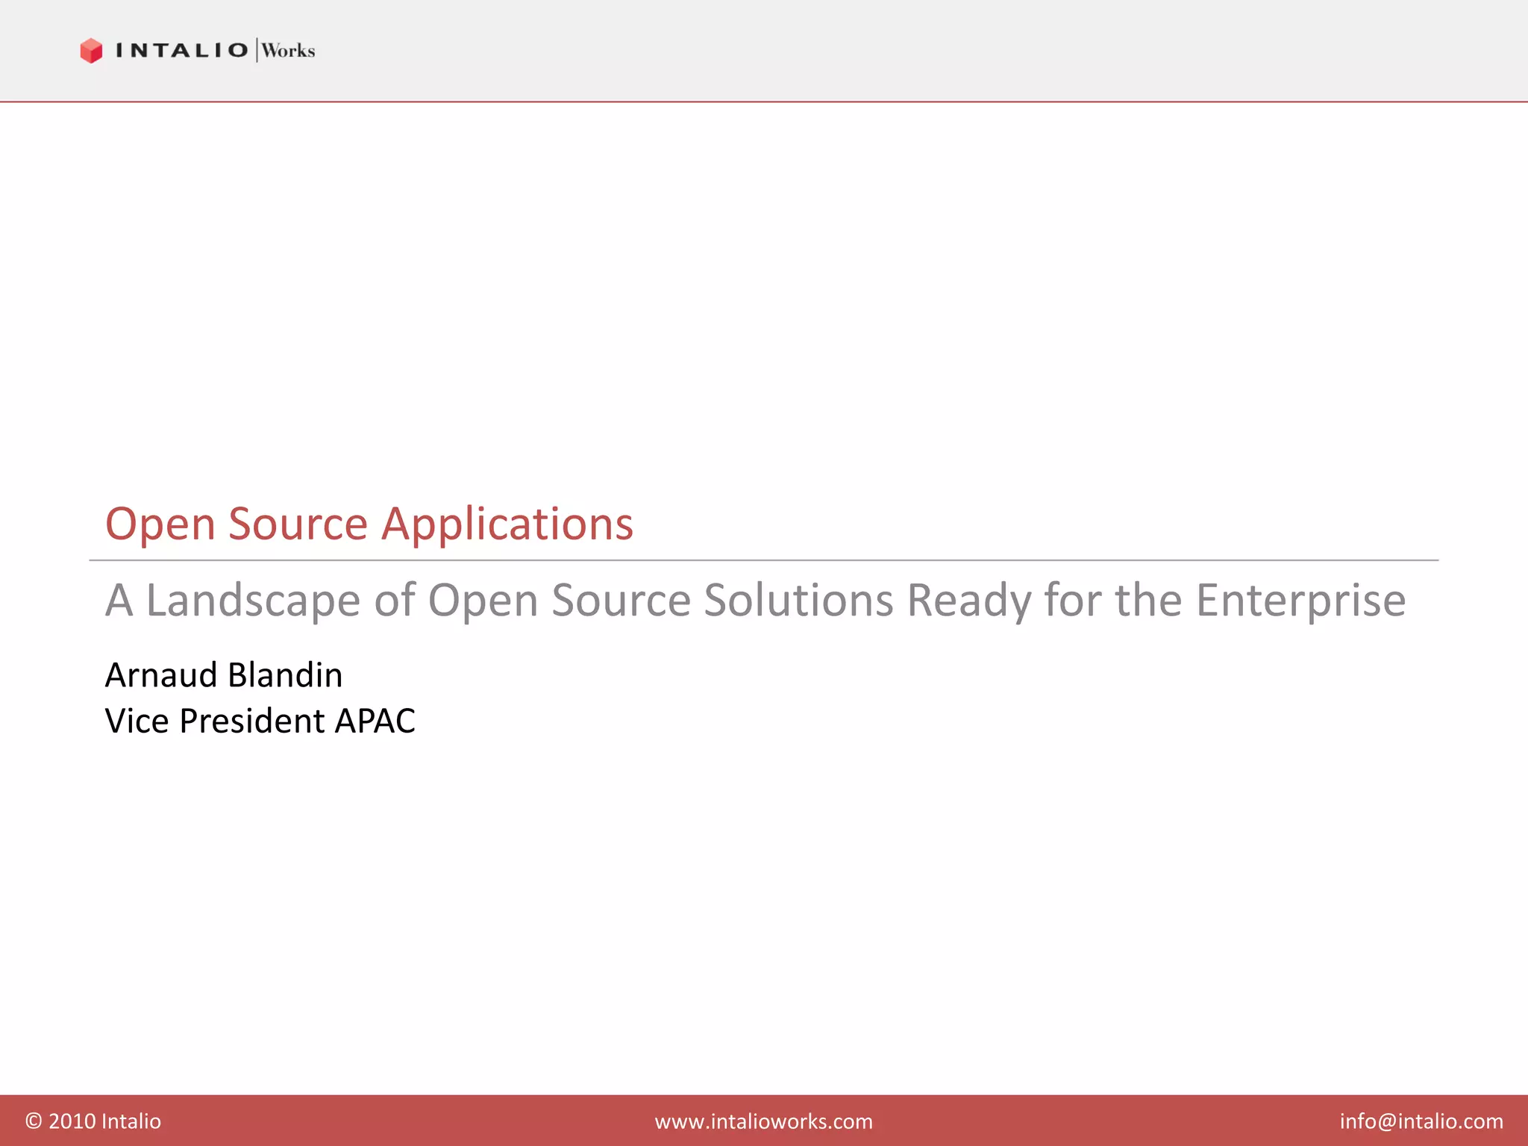1528x1146 pixels.
Task: Click the vertical bar separating INTALIO and Works
Action: pyautogui.click(x=257, y=50)
